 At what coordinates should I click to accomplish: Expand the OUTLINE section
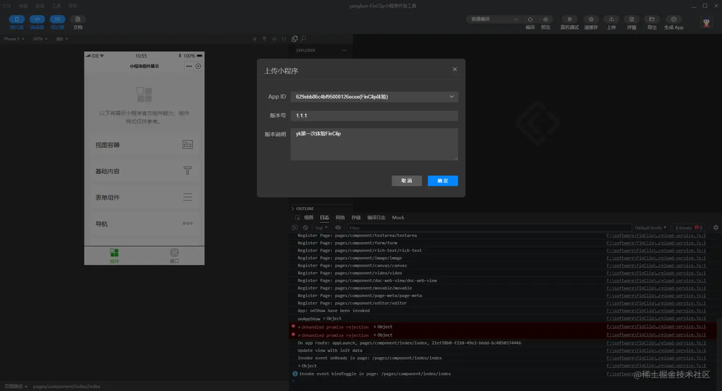302,209
